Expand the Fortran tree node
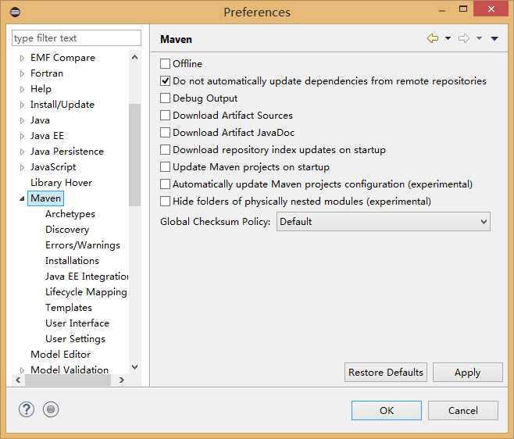The width and height of the screenshot is (514, 439). 22,73
